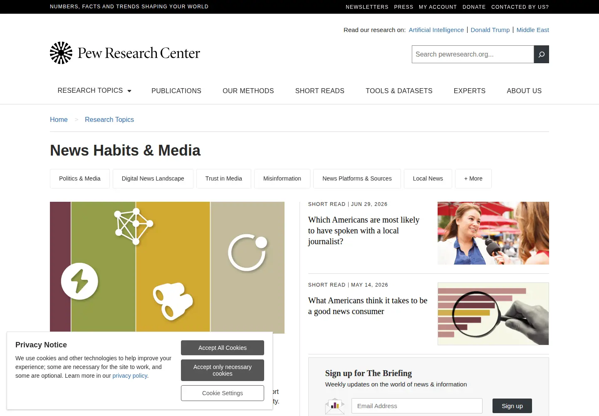Image resolution: width=599 pixels, height=416 pixels.
Task: Choose Accept only necessary cookies
Action: pyautogui.click(x=223, y=370)
